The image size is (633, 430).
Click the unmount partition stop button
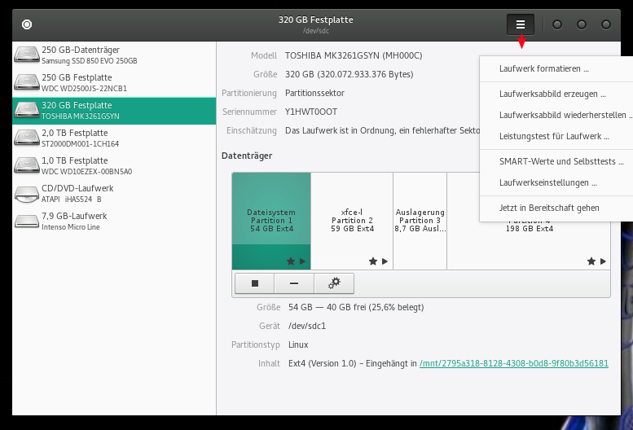(255, 283)
